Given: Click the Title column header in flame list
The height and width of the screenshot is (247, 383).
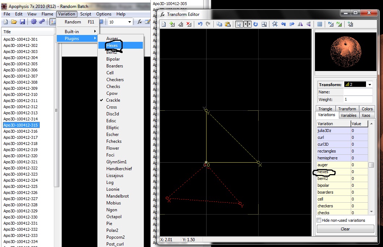Looking at the screenshot, I should coord(27,32).
